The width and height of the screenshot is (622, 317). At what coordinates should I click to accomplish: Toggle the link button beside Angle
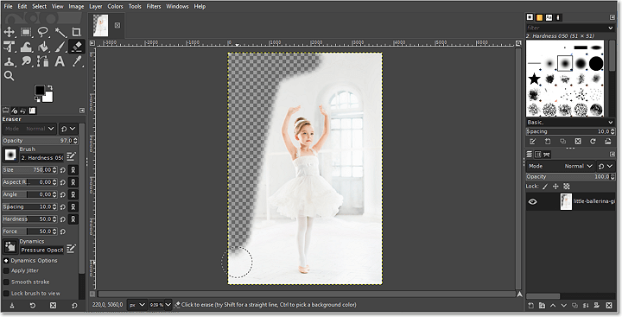[x=73, y=194]
